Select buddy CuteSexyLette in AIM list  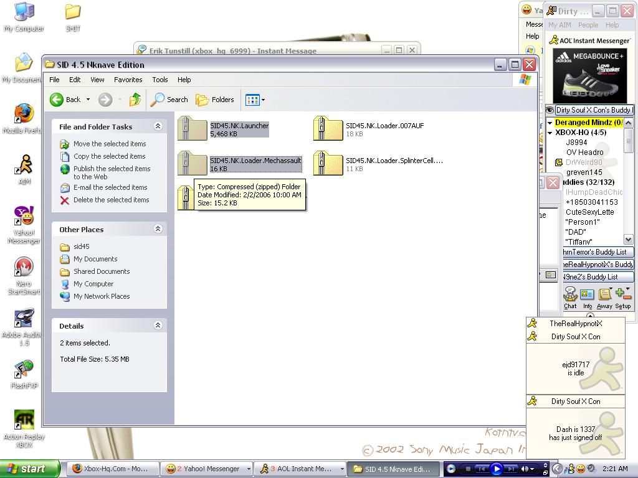point(589,212)
